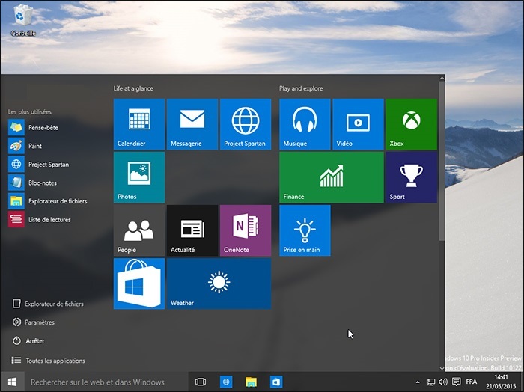Switch the FRA input language
524x392 pixels.
point(471,382)
